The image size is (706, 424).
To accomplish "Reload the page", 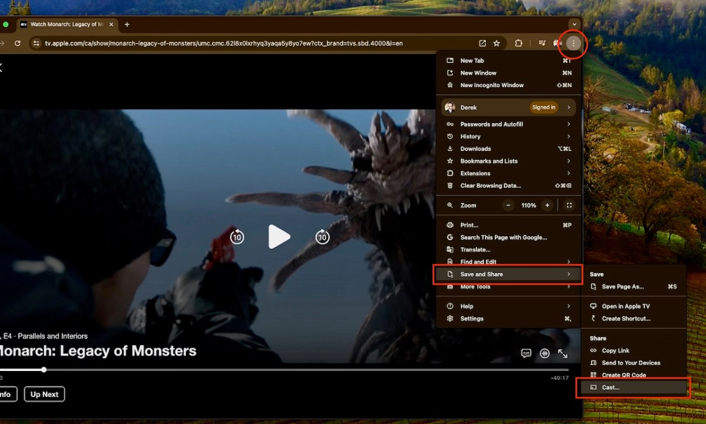I will pos(18,43).
